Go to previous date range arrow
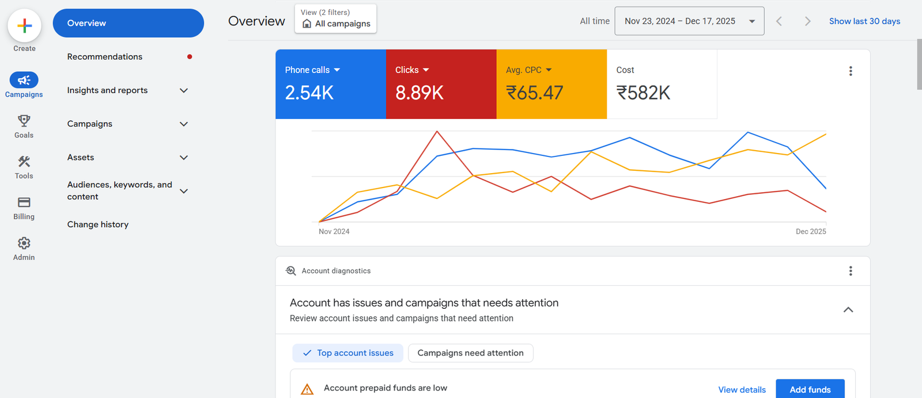Screen dimensions: 922x398 [779, 21]
